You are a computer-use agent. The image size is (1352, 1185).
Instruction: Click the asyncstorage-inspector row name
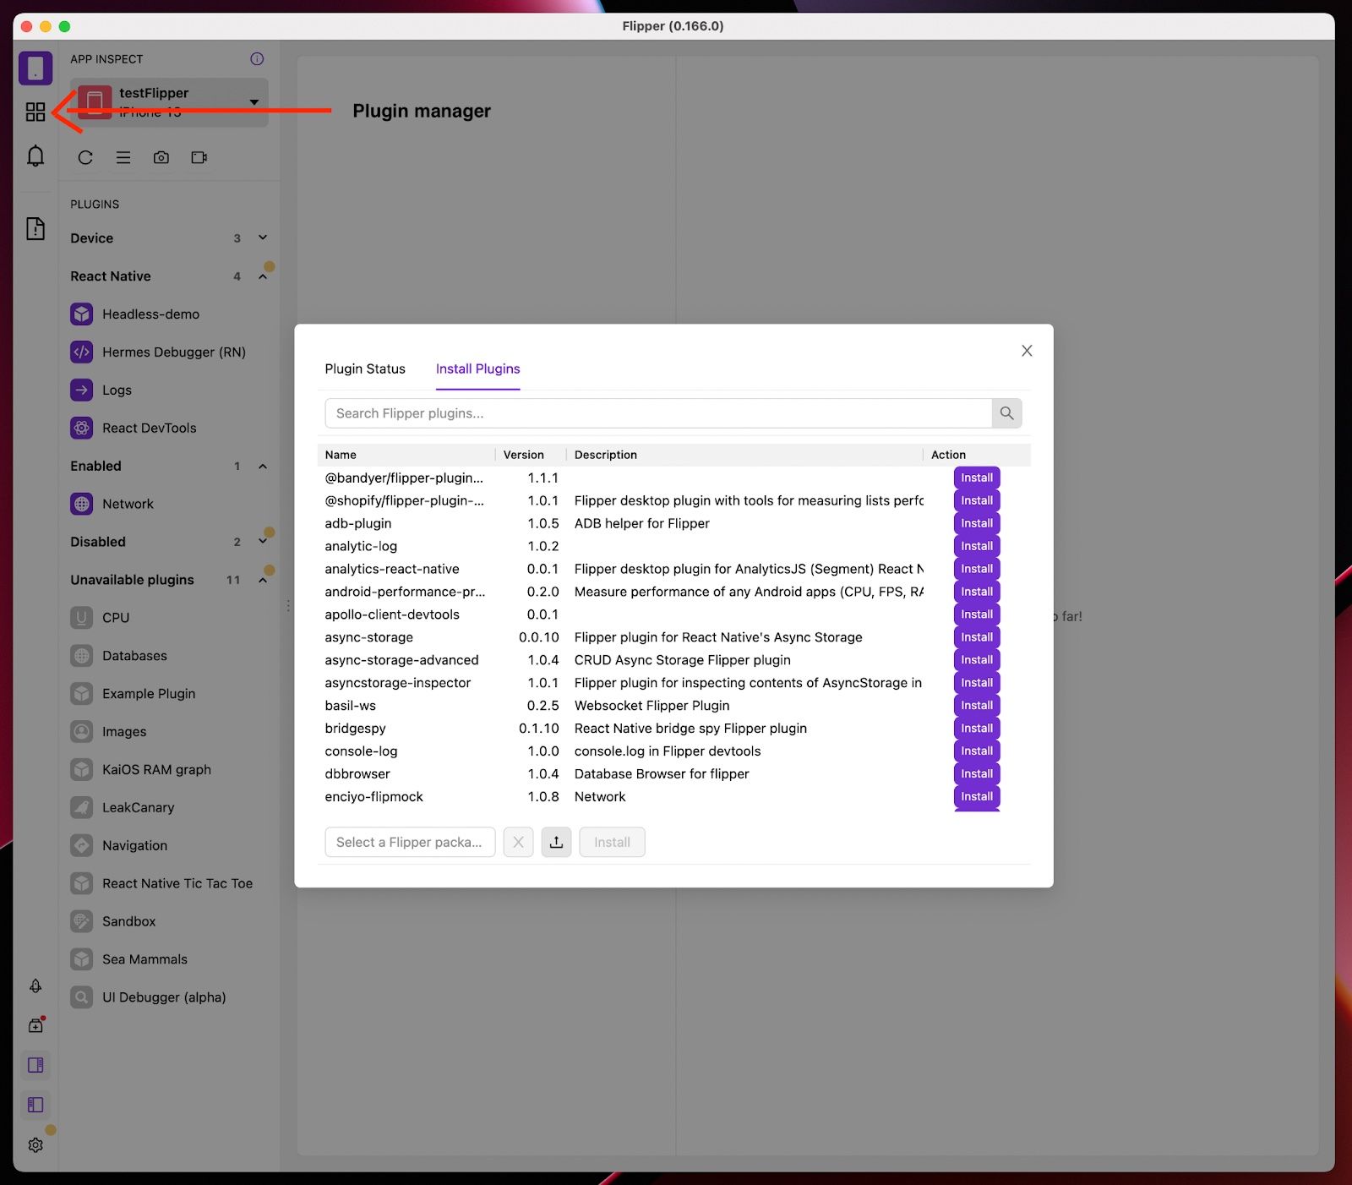tap(397, 683)
